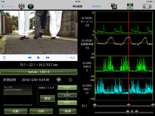Go back to メニュー
Viewport: 155px width, 116px height.
click(8, 6)
